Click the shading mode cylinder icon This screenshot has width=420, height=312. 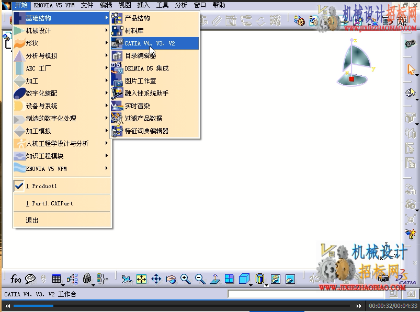coord(259,279)
